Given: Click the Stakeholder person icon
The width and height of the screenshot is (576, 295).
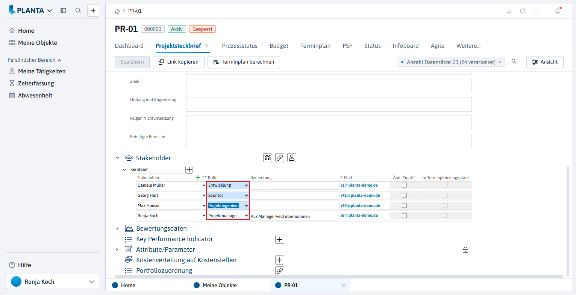Looking at the screenshot, I should pyautogui.click(x=292, y=158).
